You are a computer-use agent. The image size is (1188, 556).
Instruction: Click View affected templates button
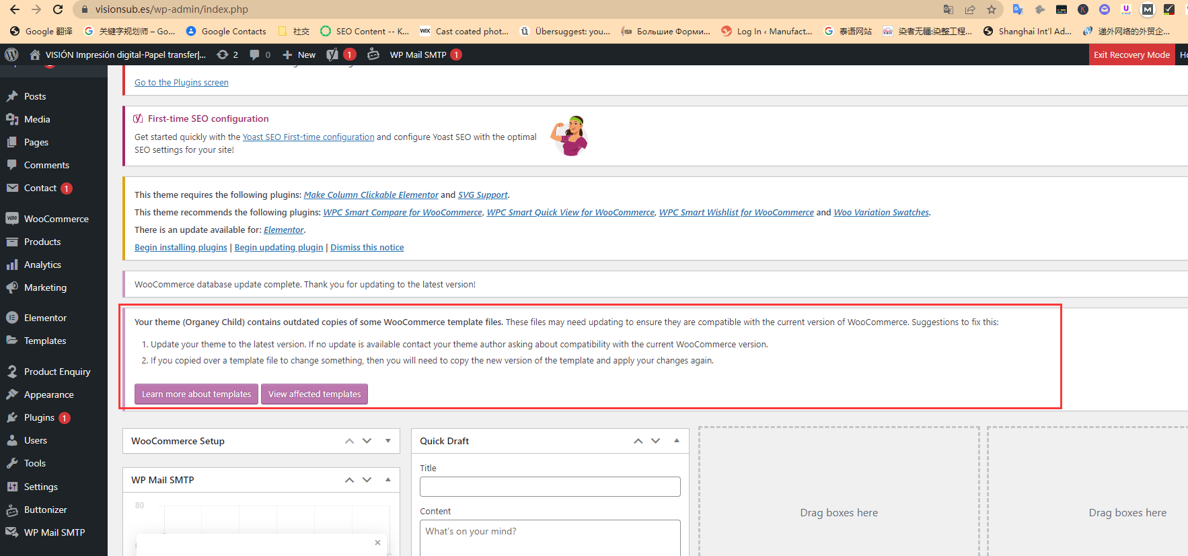point(314,394)
